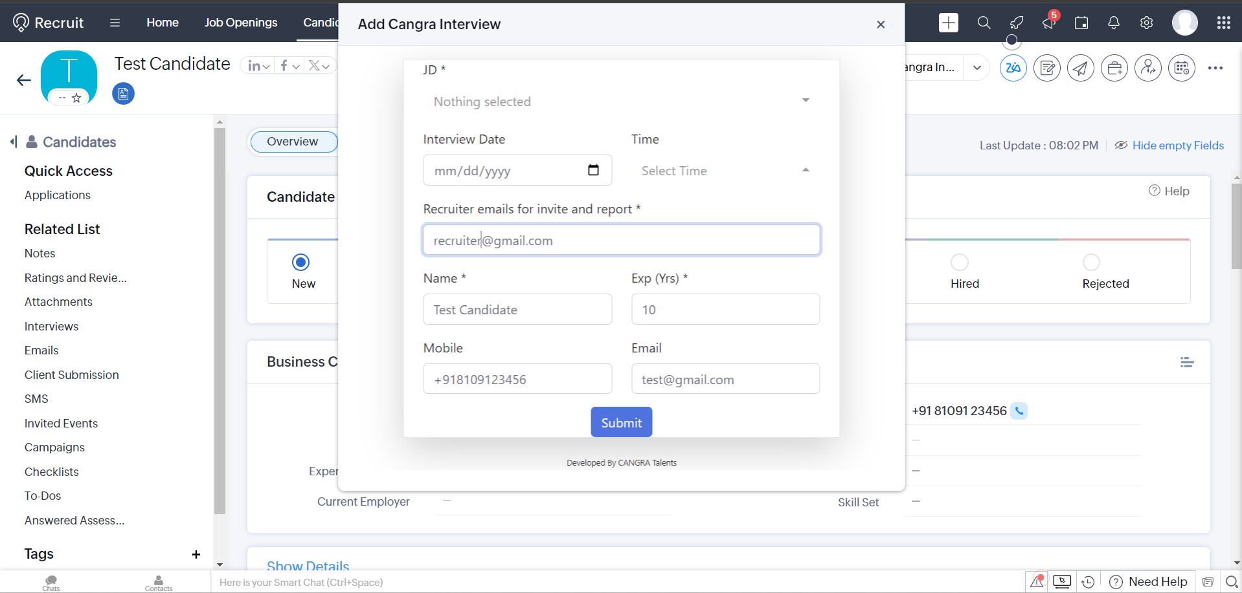
Task: Open the apps grid launcher icon
Action: coord(1223,23)
